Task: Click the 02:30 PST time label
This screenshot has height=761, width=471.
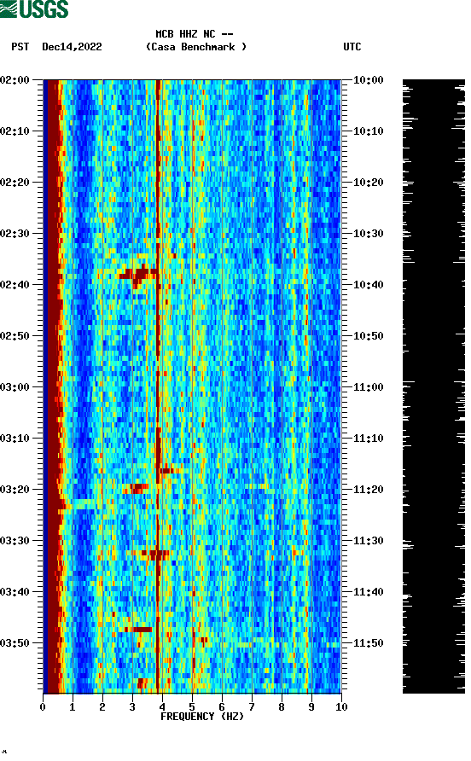Action: pyautogui.click(x=15, y=234)
